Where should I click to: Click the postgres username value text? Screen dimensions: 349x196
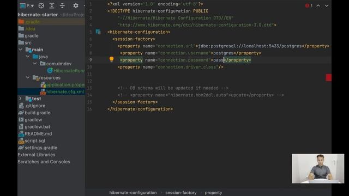[223, 53]
